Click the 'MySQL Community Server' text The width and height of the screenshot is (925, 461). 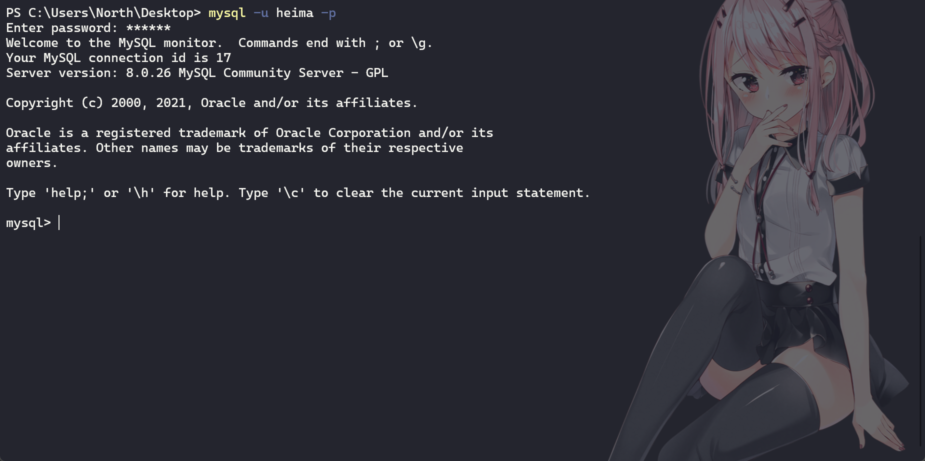coord(260,73)
